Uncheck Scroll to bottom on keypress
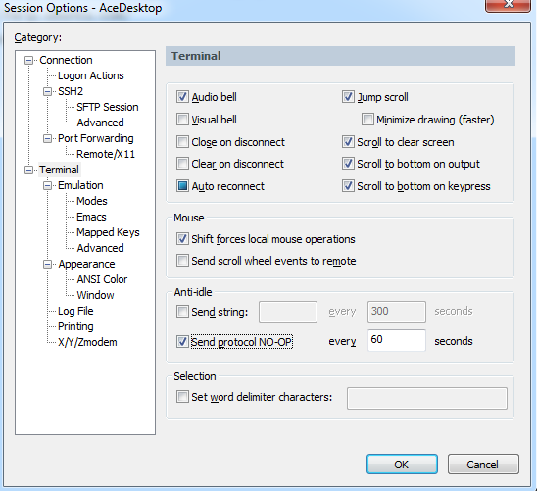537x491 pixels. [x=348, y=186]
